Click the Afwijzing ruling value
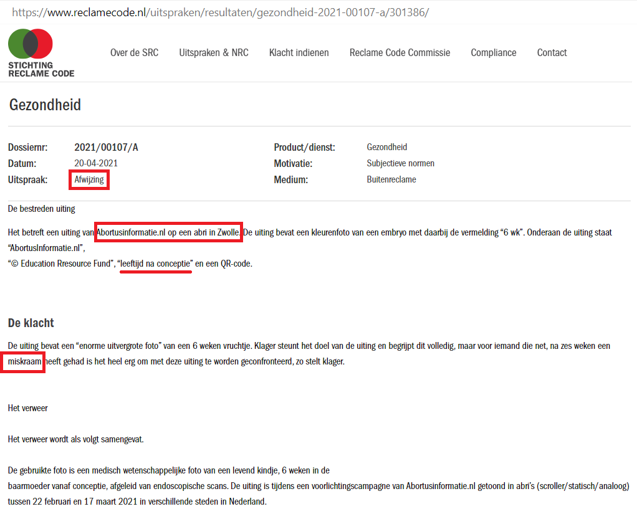637x509 pixels. 89,179
